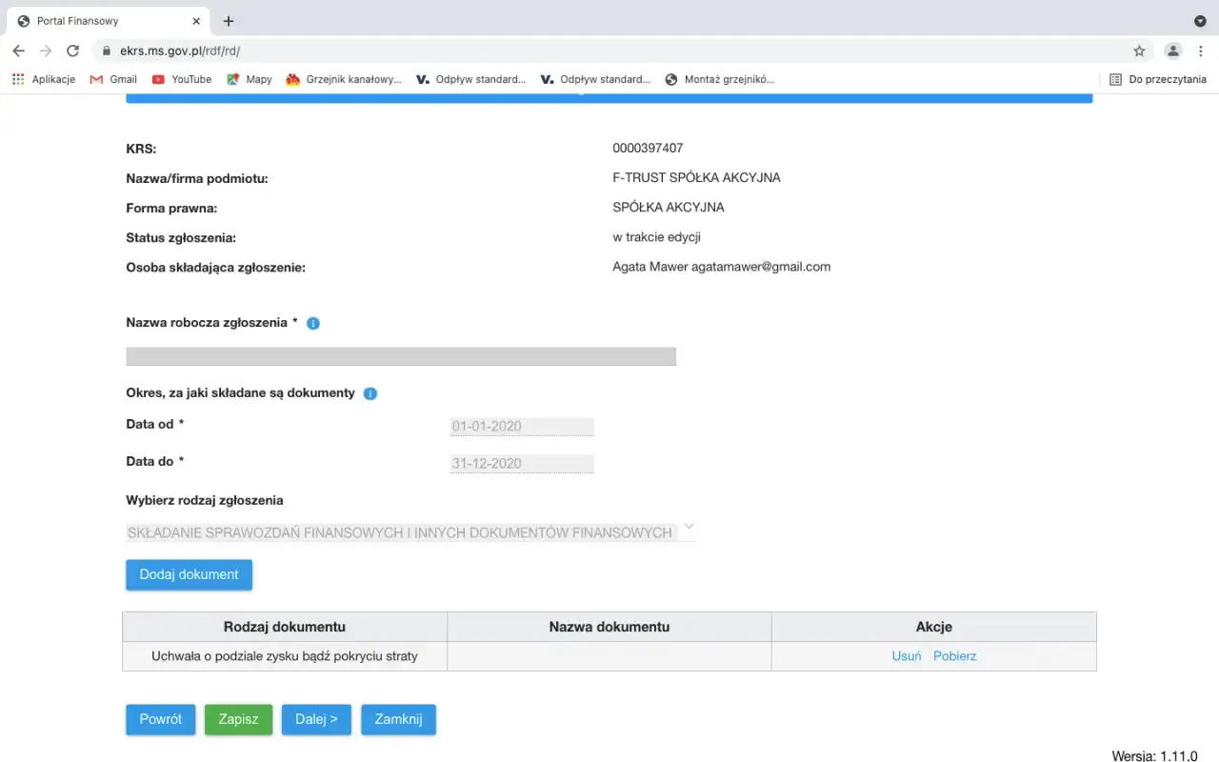Viewport: 1219px width, 762px height.
Task: Click Pobierz to download the document
Action: pos(955,655)
